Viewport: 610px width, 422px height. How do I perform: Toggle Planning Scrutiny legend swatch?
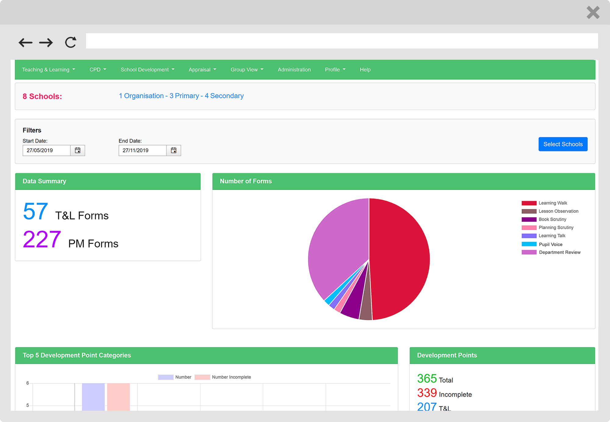click(529, 228)
